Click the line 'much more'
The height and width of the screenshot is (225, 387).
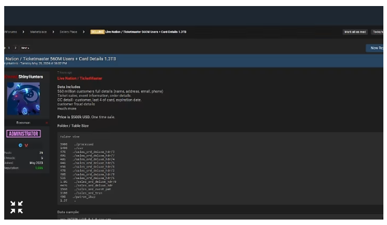point(67,109)
